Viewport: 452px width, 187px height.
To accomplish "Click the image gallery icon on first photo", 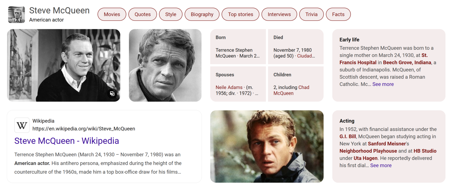I will 112,93.
